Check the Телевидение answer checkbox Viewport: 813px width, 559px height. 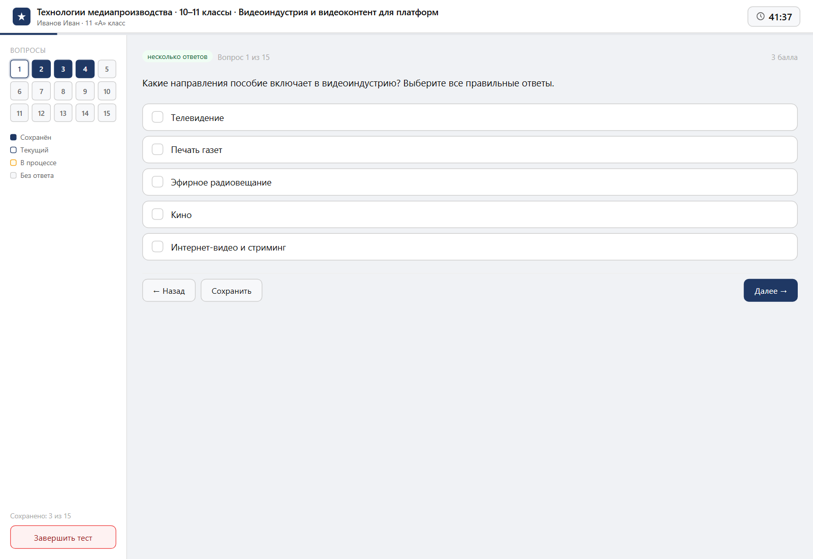coord(158,117)
